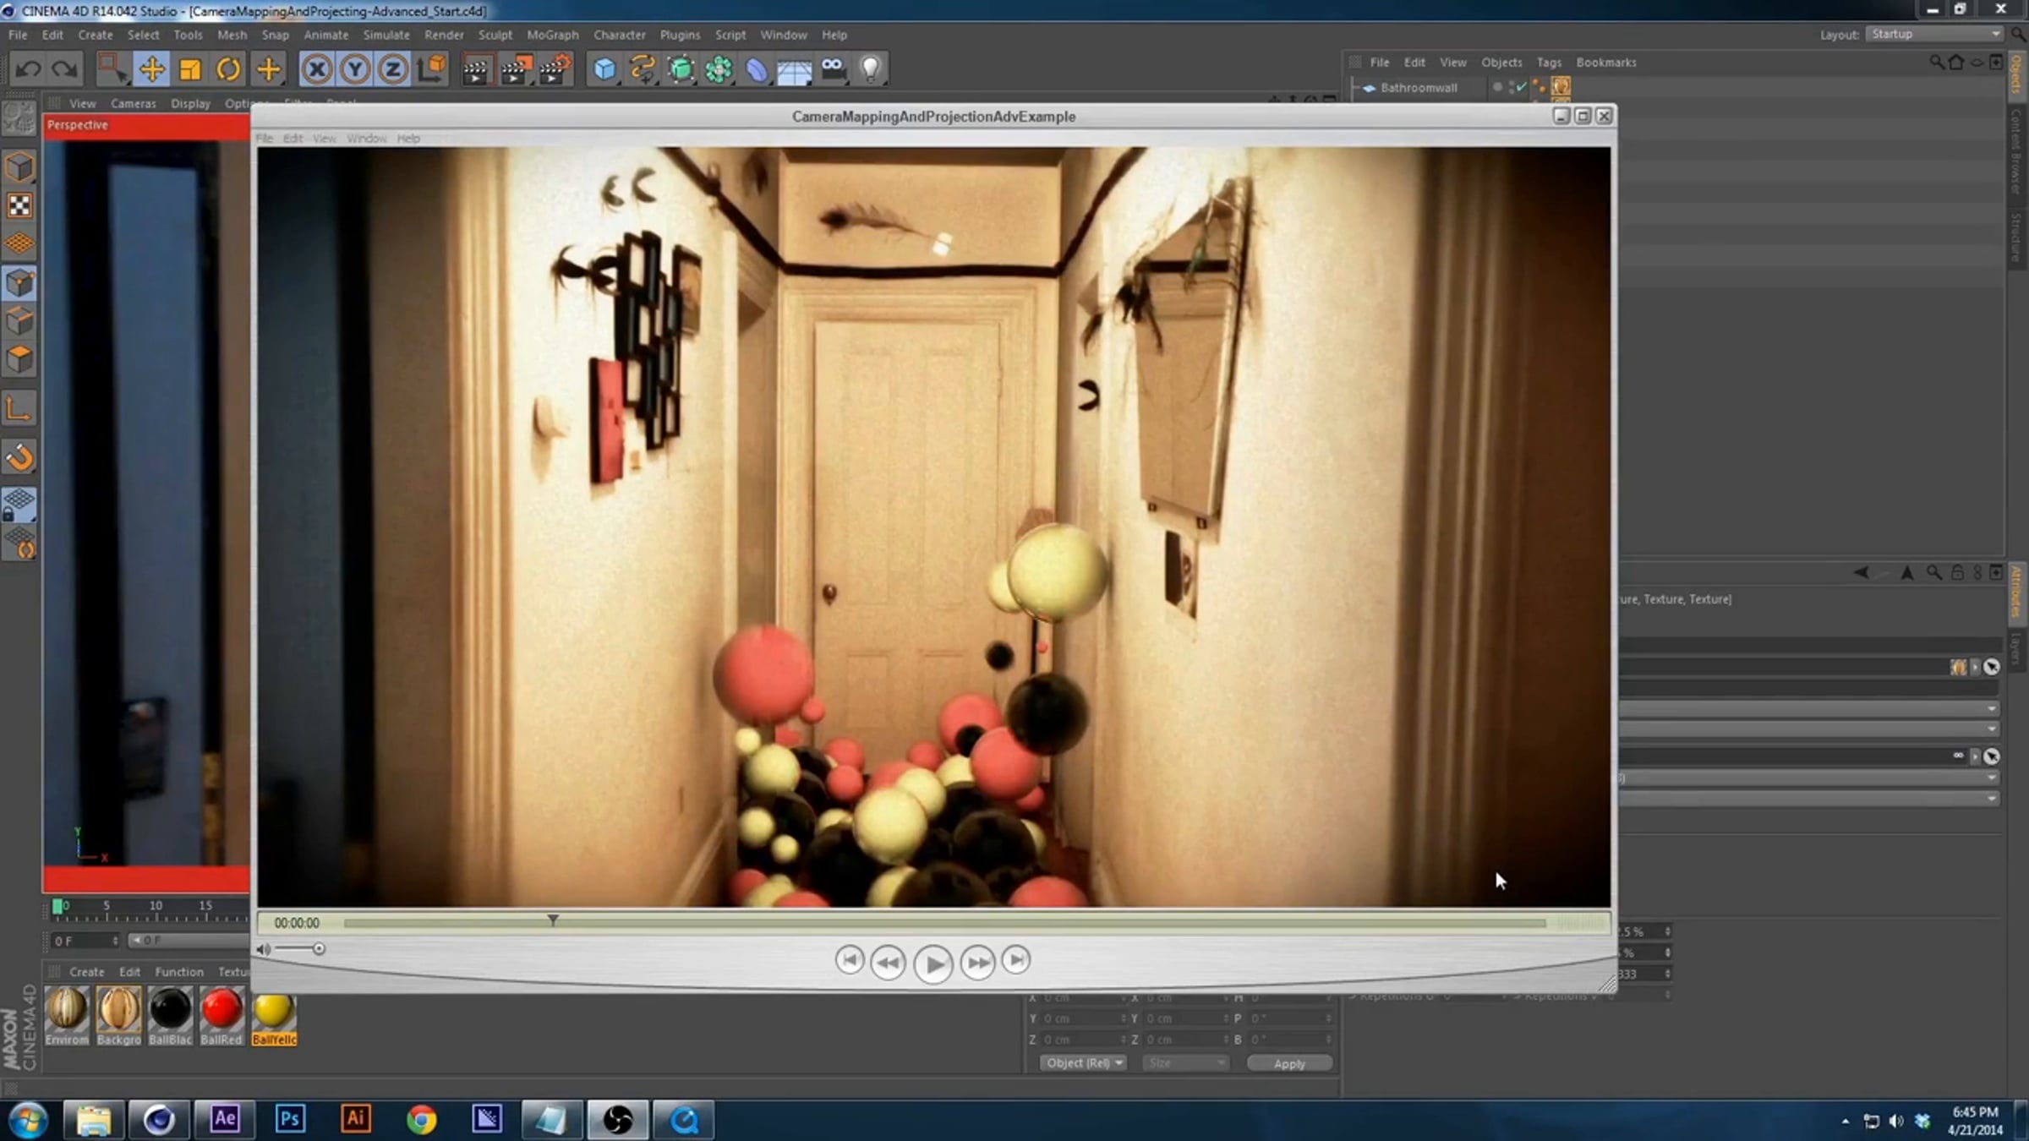Click the 0 F current frame field
The height and width of the screenshot is (1141, 2029).
85,941
